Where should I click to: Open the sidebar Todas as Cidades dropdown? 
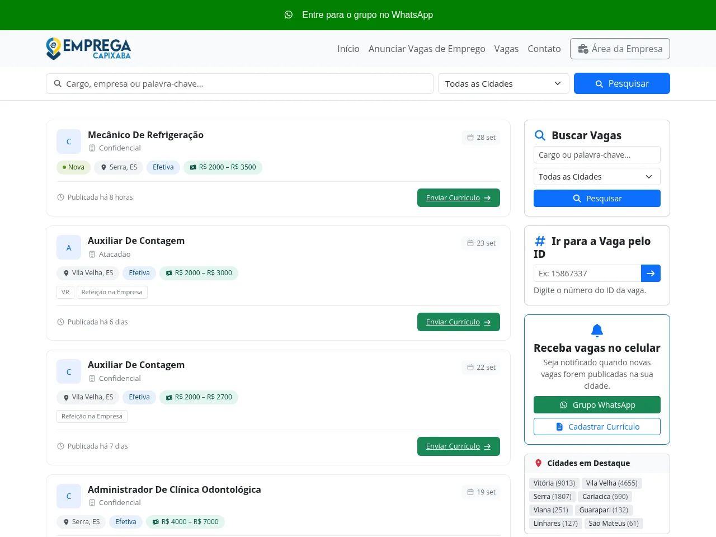coord(597,177)
